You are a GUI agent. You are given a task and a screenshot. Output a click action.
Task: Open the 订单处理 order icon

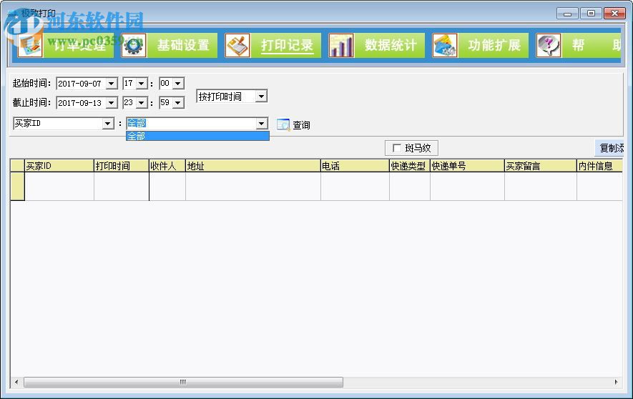coord(30,45)
